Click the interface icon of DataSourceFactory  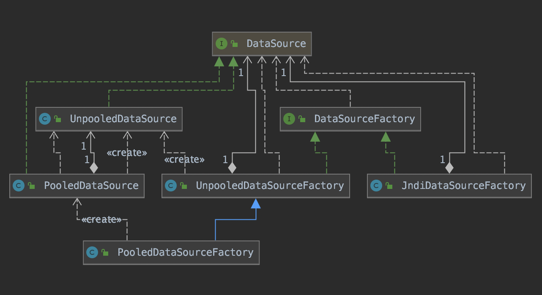coord(289,119)
